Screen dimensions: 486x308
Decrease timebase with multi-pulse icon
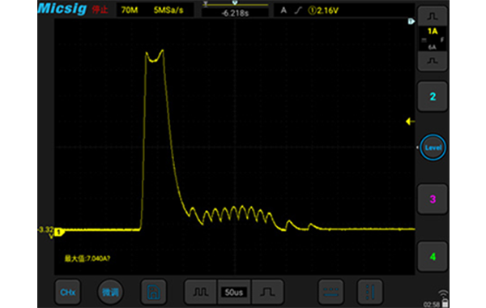coord(201,292)
